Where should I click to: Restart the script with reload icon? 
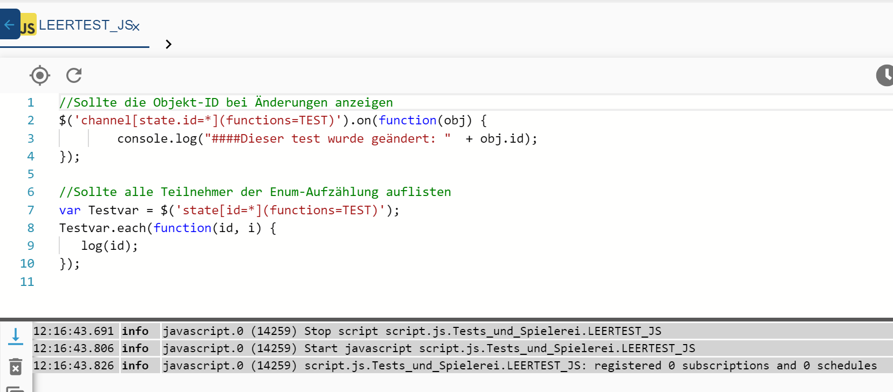74,75
